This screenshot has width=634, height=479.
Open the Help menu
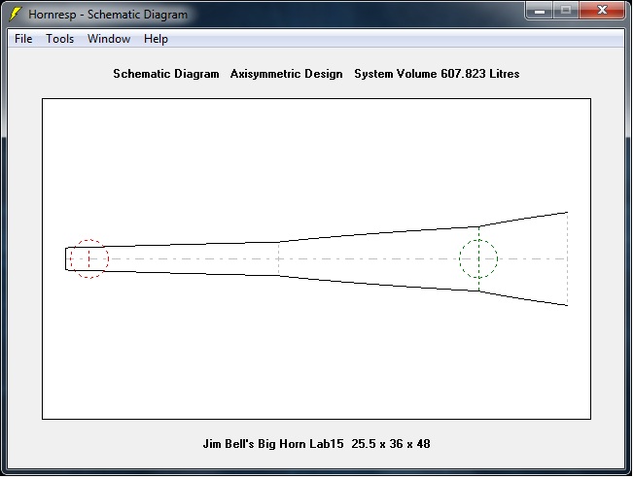click(156, 39)
